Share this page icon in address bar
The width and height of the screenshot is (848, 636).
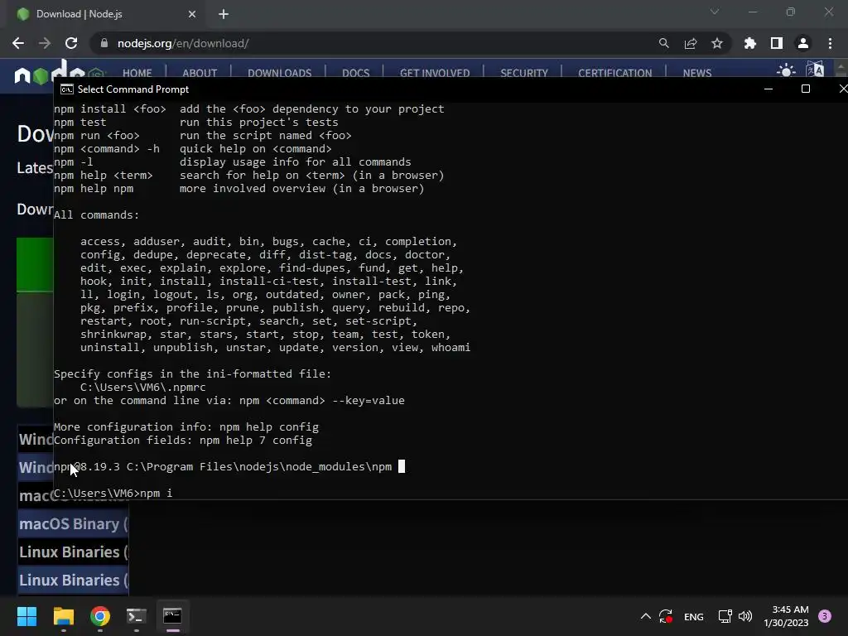click(691, 43)
